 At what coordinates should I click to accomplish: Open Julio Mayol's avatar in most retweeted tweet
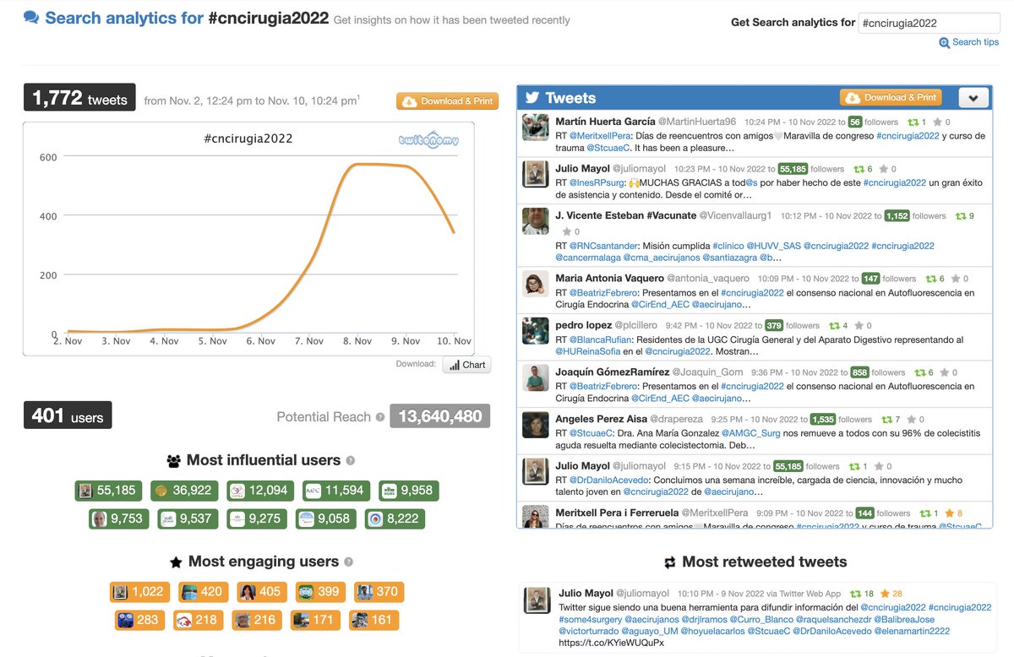click(538, 600)
